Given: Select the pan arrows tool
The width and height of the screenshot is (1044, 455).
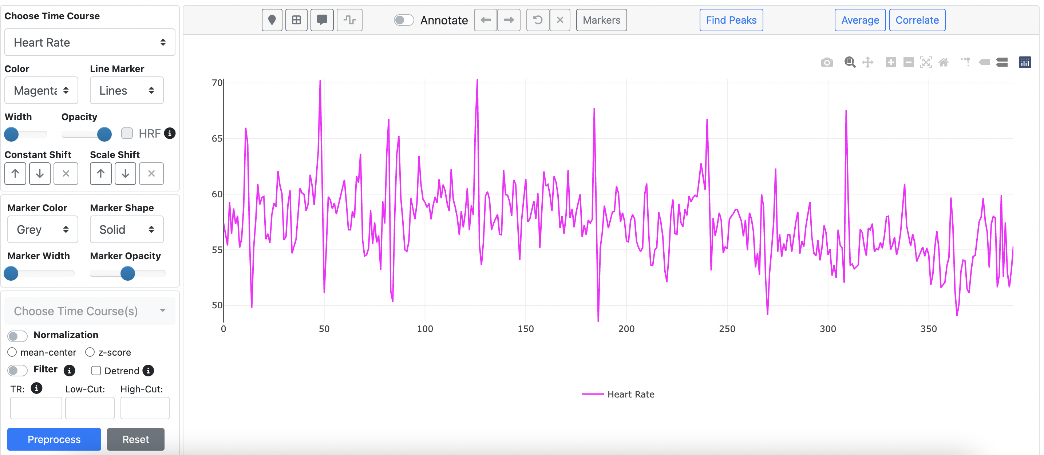Looking at the screenshot, I should (867, 62).
